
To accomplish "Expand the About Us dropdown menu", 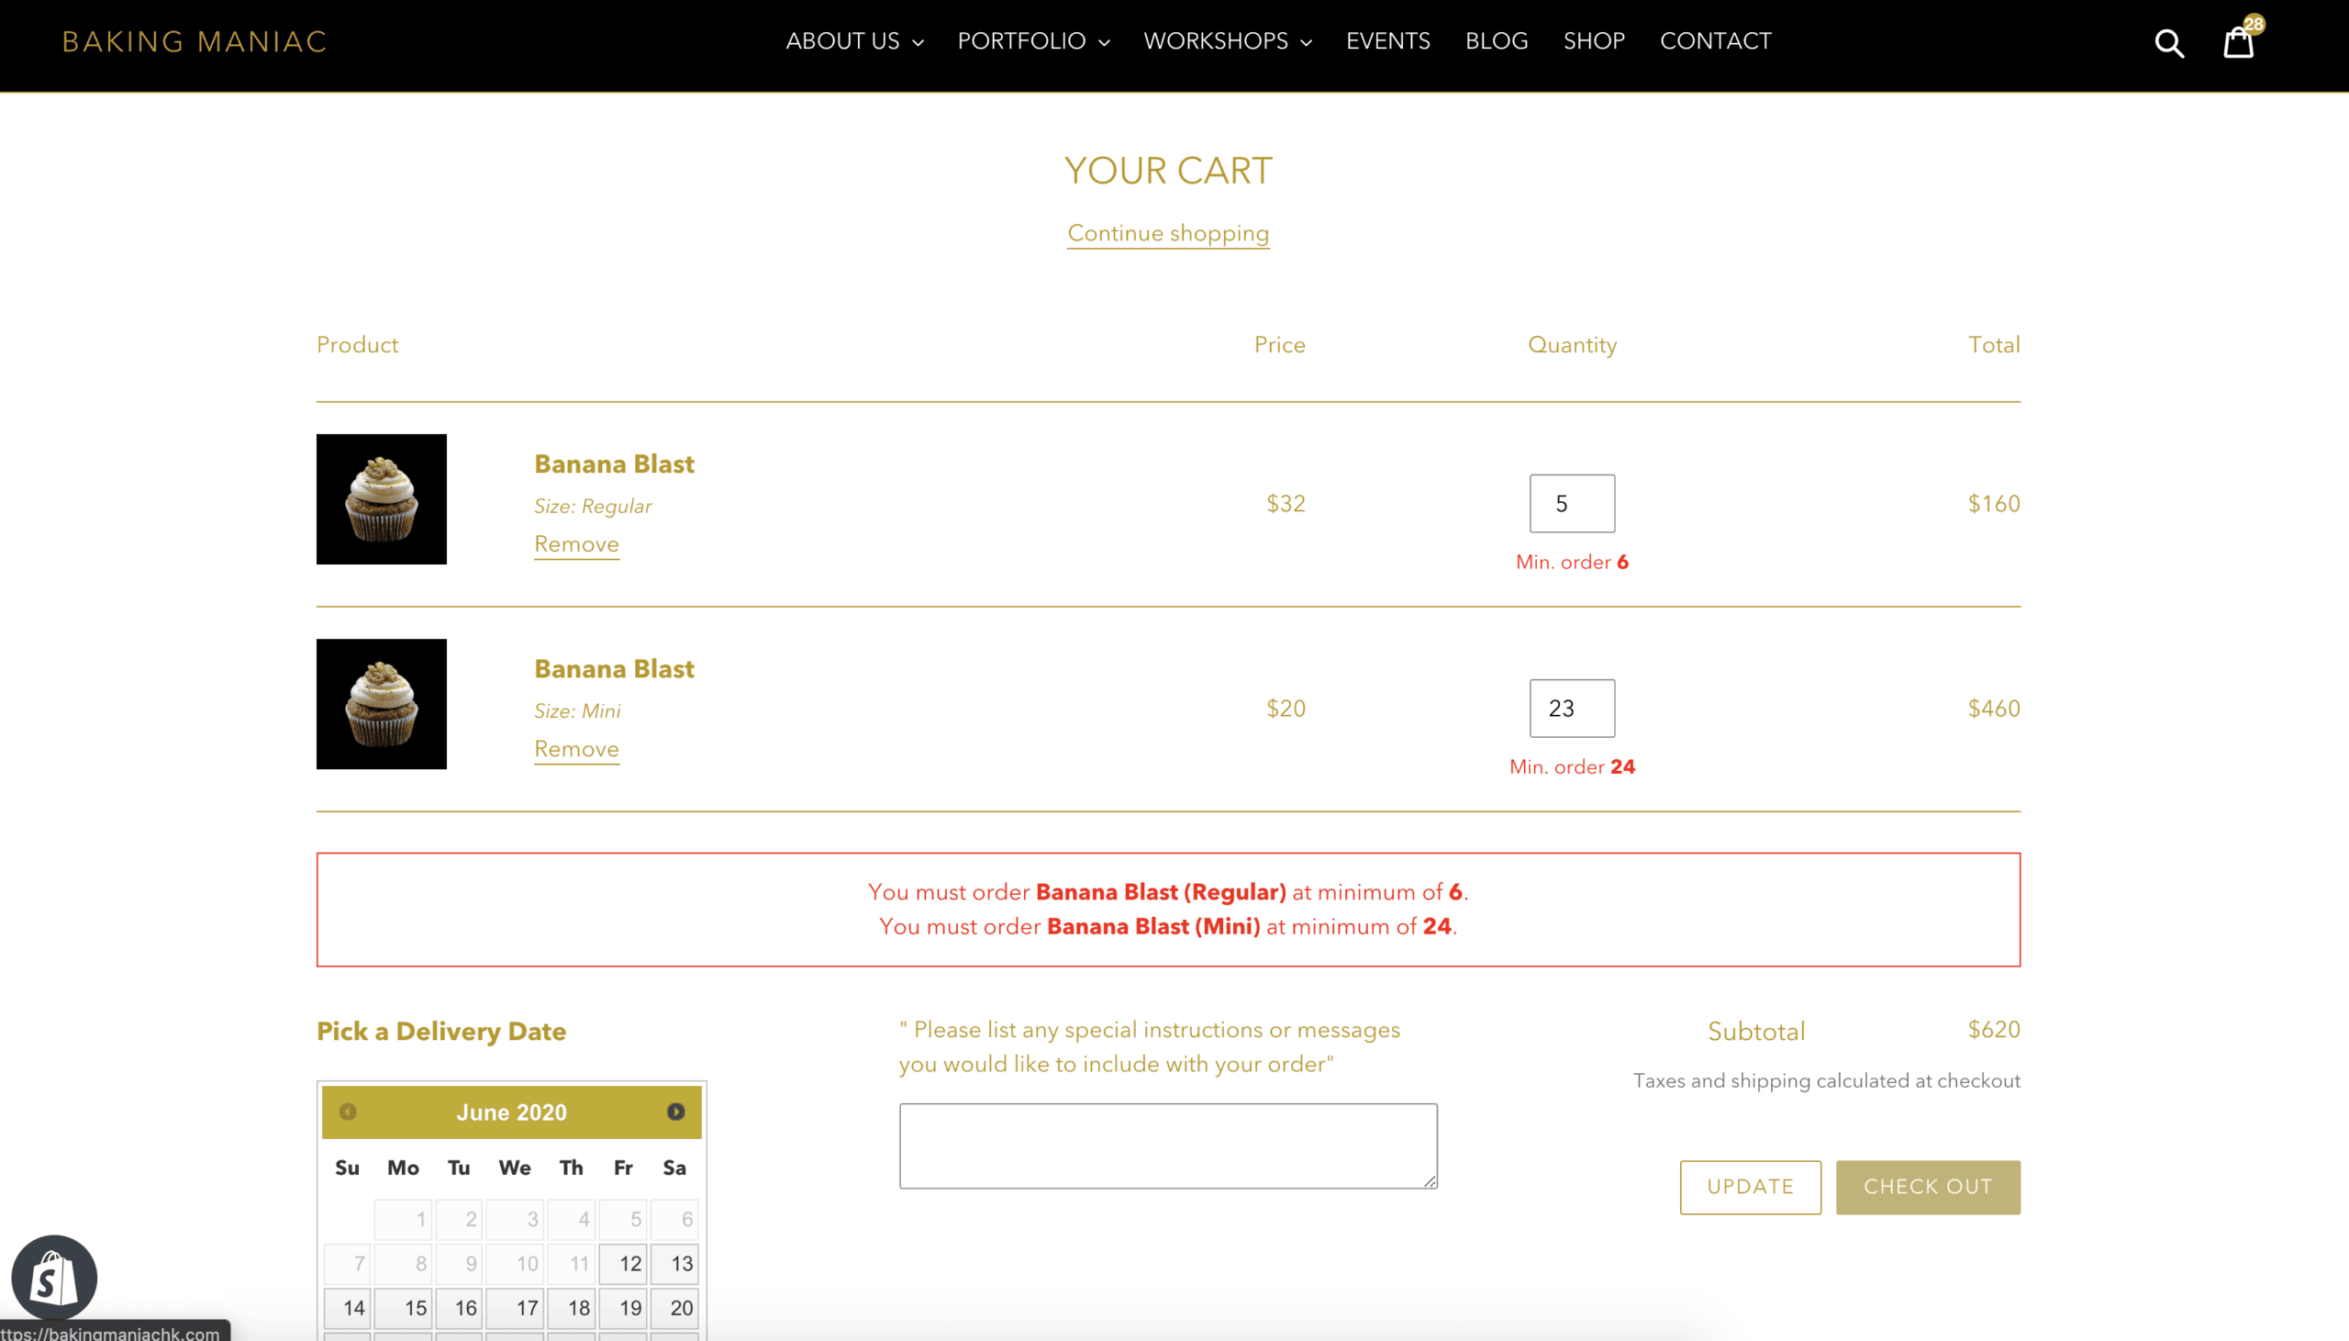I will click(x=854, y=41).
